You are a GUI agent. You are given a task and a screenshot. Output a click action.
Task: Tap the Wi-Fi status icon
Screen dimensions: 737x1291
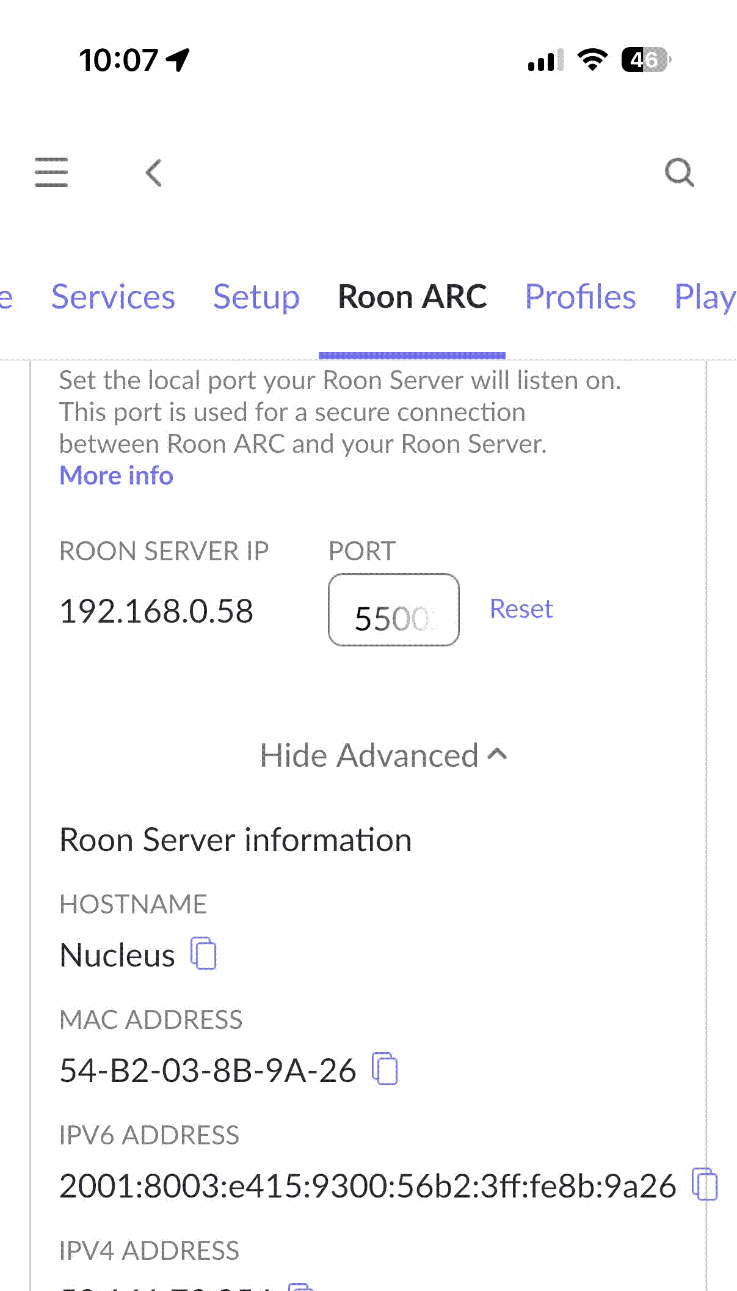pos(592,60)
